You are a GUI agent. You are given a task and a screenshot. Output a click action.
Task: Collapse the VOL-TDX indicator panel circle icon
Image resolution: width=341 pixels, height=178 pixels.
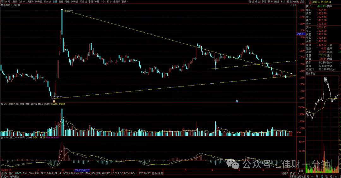pyautogui.click(x=2, y=104)
